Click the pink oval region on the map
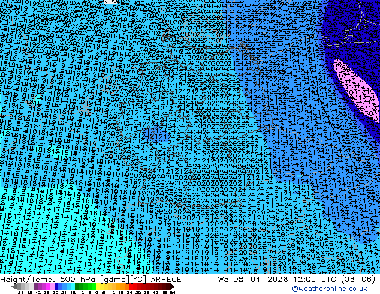Viewport: 380px width, 294px height. pos(356,89)
